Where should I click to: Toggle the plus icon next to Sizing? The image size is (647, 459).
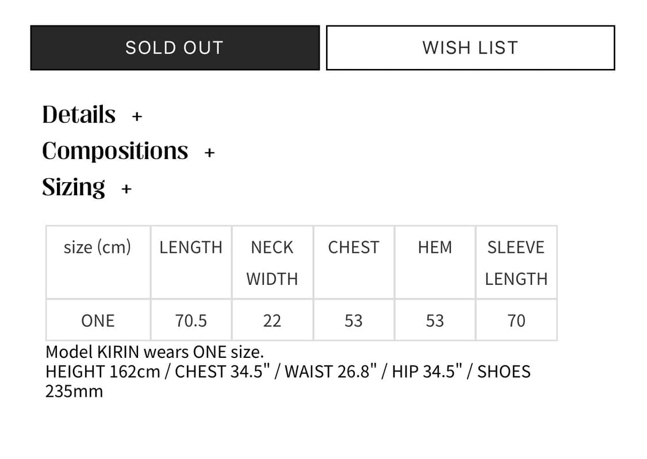click(x=127, y=188)
